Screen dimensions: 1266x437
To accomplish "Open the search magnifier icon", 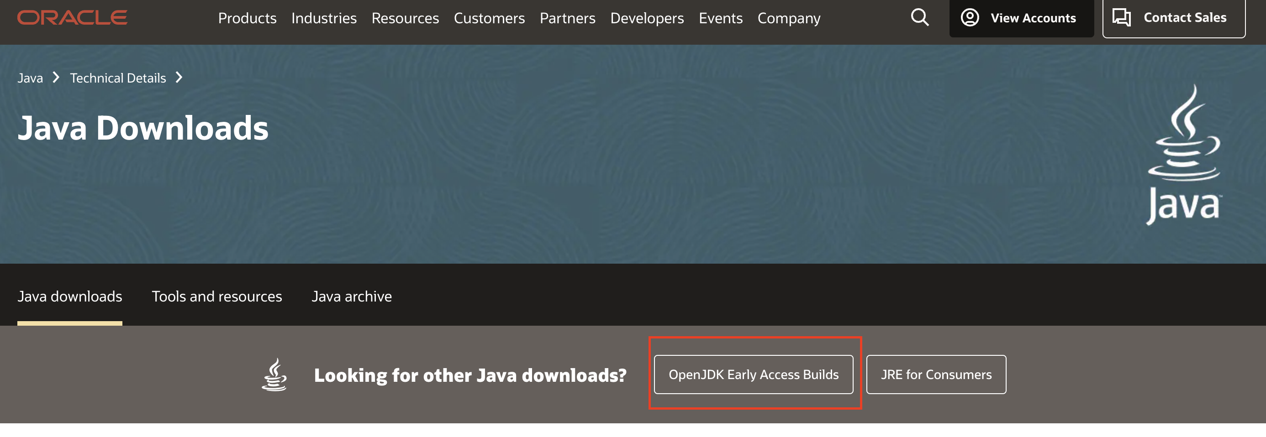I will [919, 18].
